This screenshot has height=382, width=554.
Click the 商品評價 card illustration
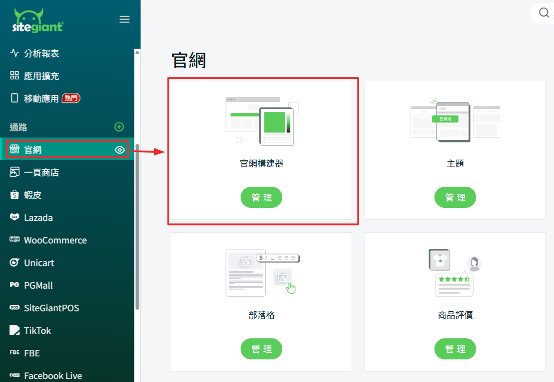(x=455, y=273)
